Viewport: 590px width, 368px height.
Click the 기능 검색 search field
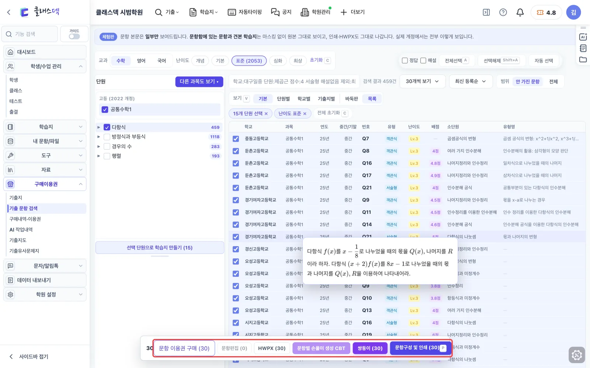(29, 34)
